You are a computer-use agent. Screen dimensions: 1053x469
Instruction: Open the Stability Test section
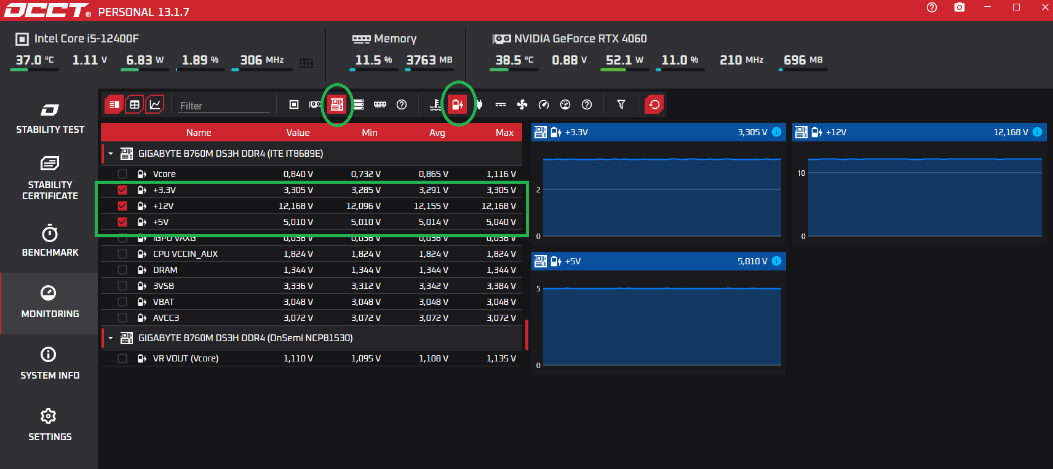pyautogui.click(x=49, y=118)
